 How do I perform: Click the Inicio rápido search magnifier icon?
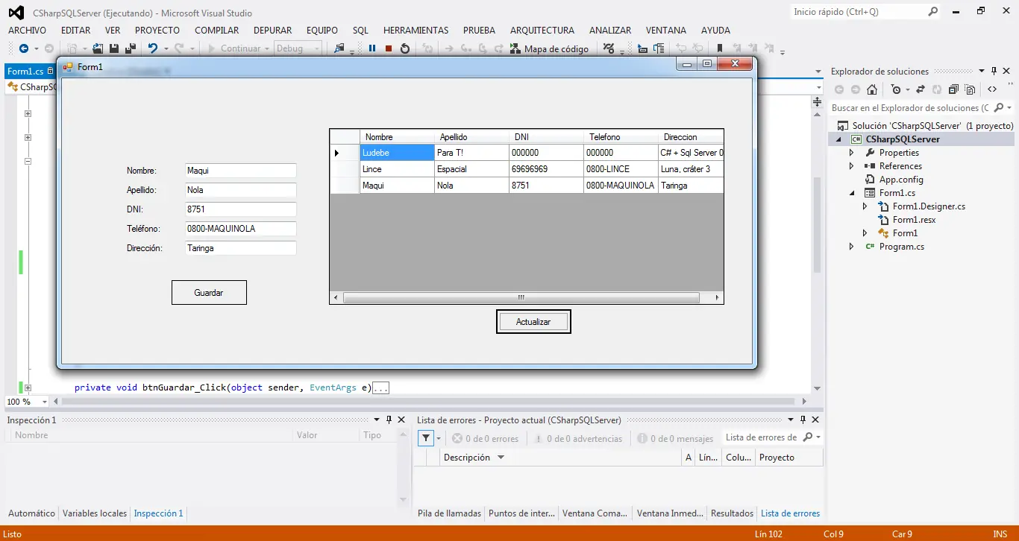coord(933,12)
